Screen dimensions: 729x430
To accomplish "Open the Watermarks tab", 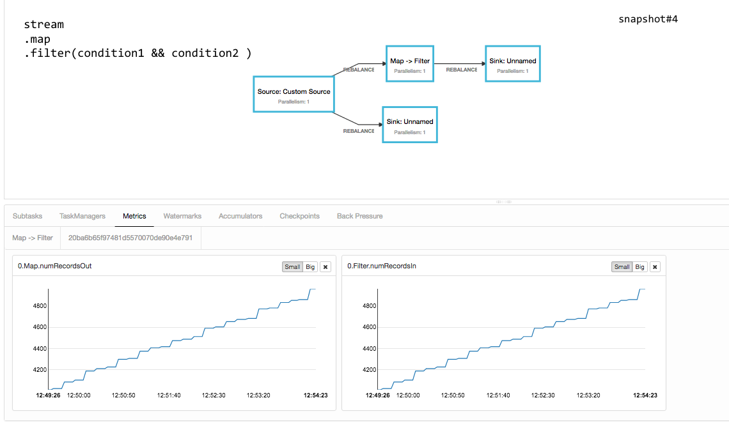I will [x=182, y=216].
